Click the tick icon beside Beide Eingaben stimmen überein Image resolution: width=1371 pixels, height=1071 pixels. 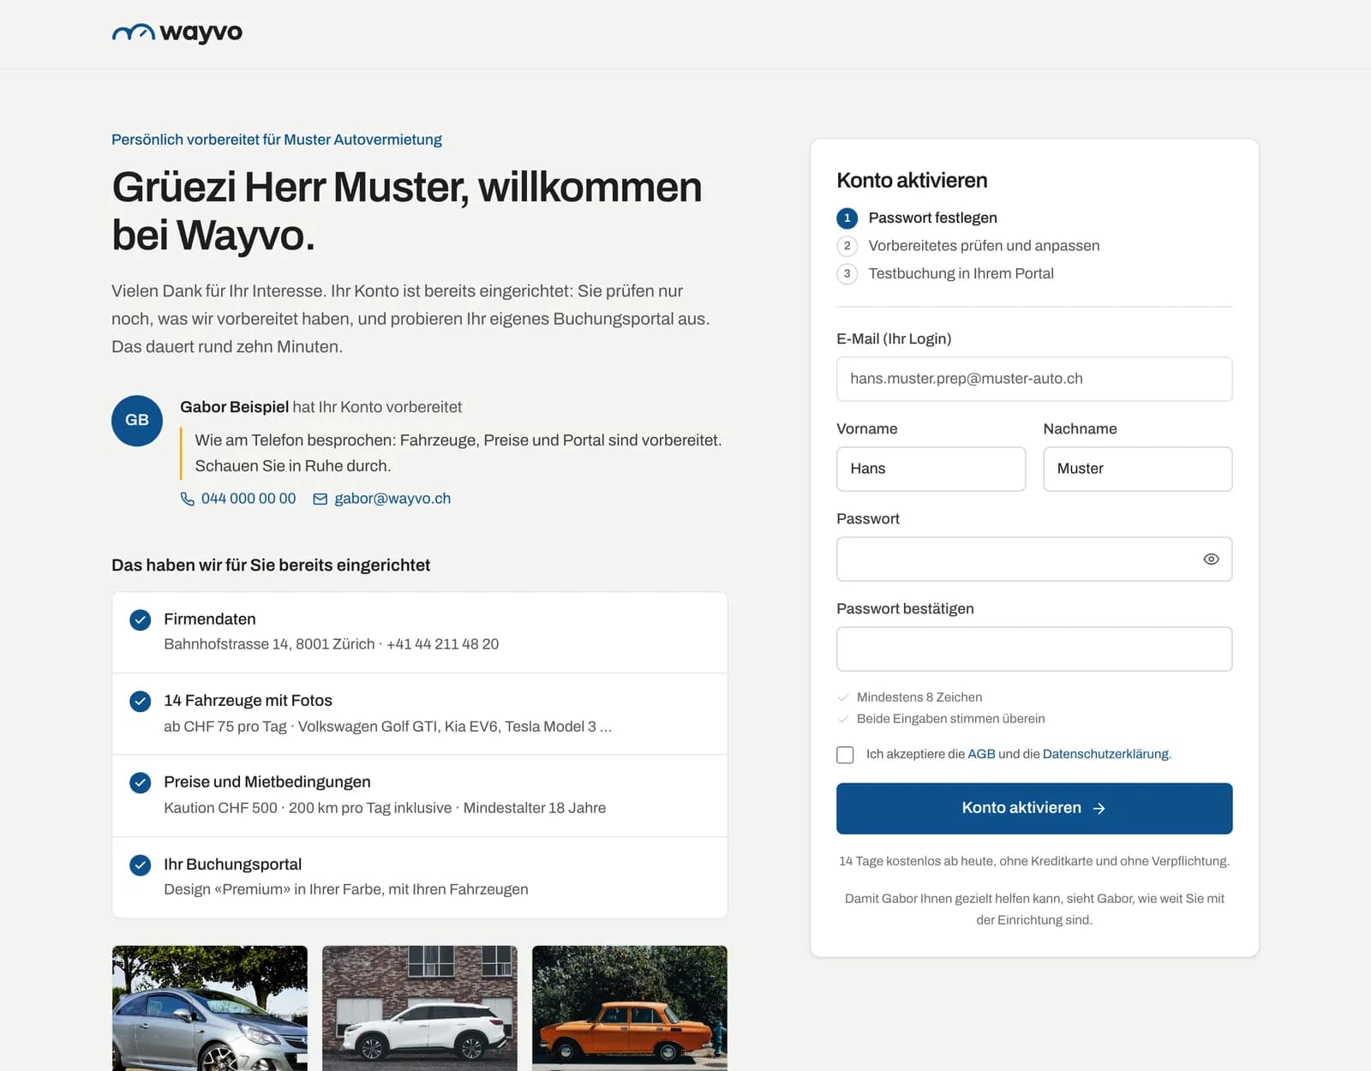point(843,719)
